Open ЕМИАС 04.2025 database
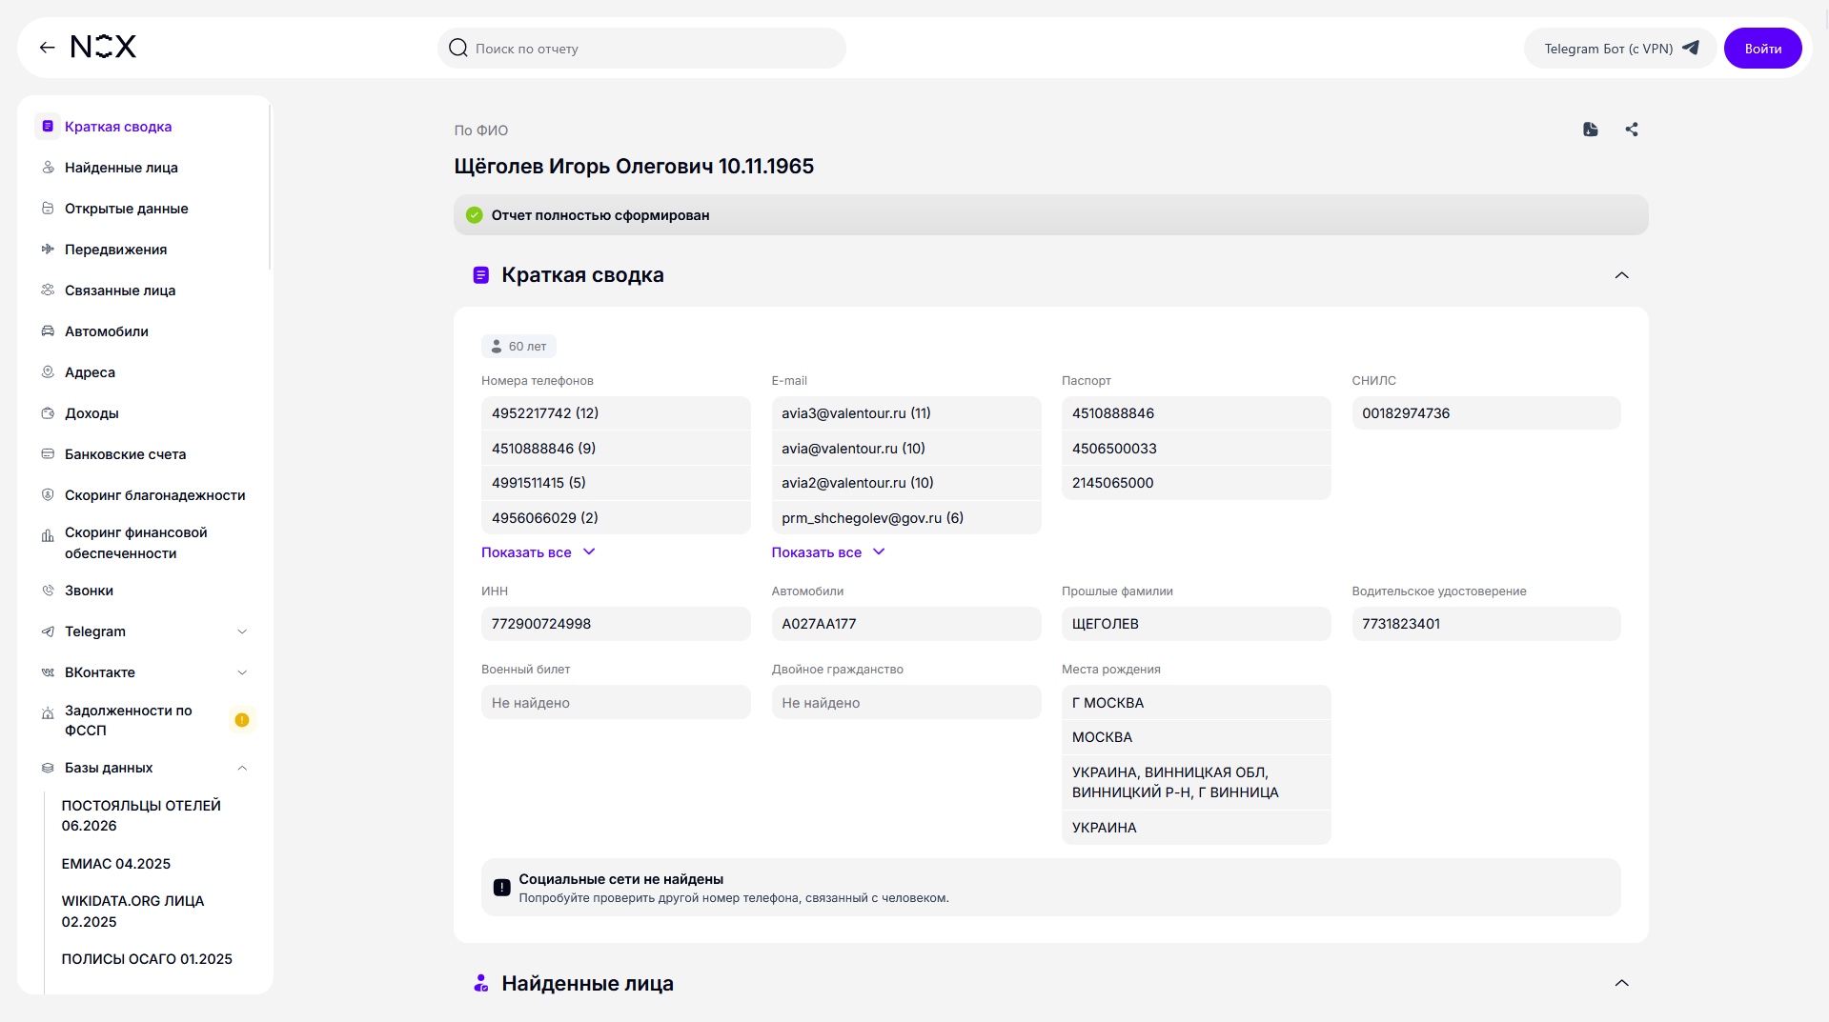The width and height of the screenshot is (1829, 1022). coord(116,864)
